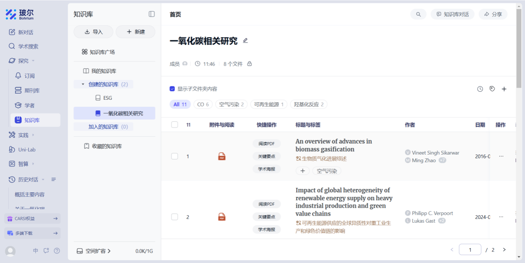Click the 导入 import button
525x263 pixels.
[x=93, y=32]
